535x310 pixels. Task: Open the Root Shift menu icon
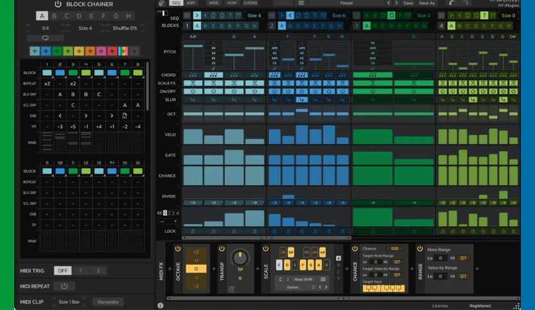tap(323, 279)
